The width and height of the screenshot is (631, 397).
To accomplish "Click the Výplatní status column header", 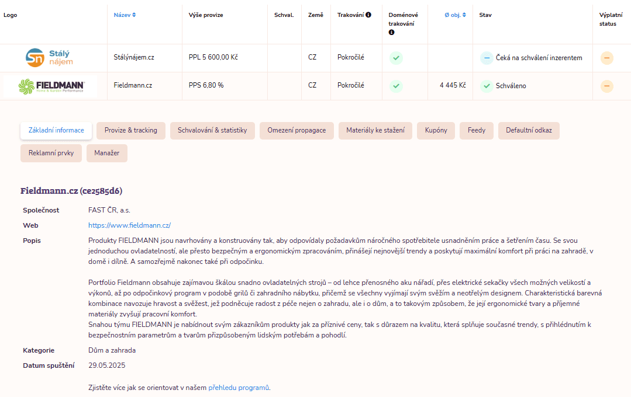I will [611, 19].
